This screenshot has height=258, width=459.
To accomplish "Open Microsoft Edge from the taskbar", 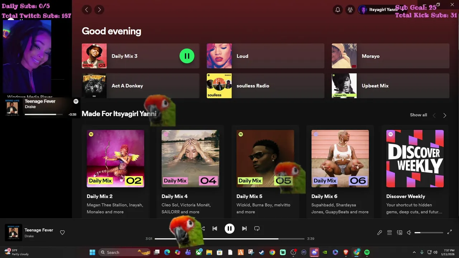I will (167, 252).
